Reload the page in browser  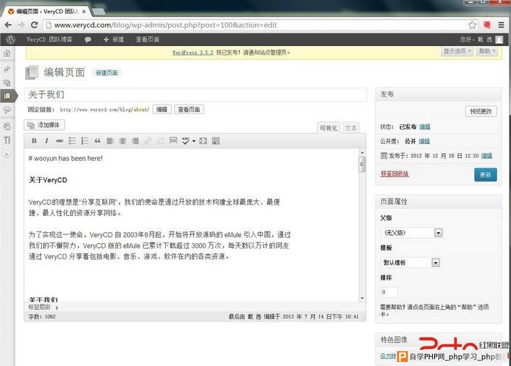click(x=34, y=25)
